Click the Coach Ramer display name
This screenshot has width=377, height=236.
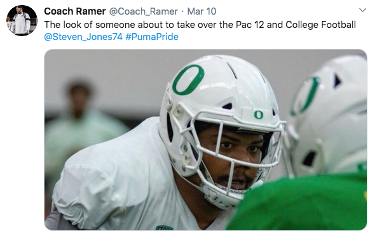(75, 11)
